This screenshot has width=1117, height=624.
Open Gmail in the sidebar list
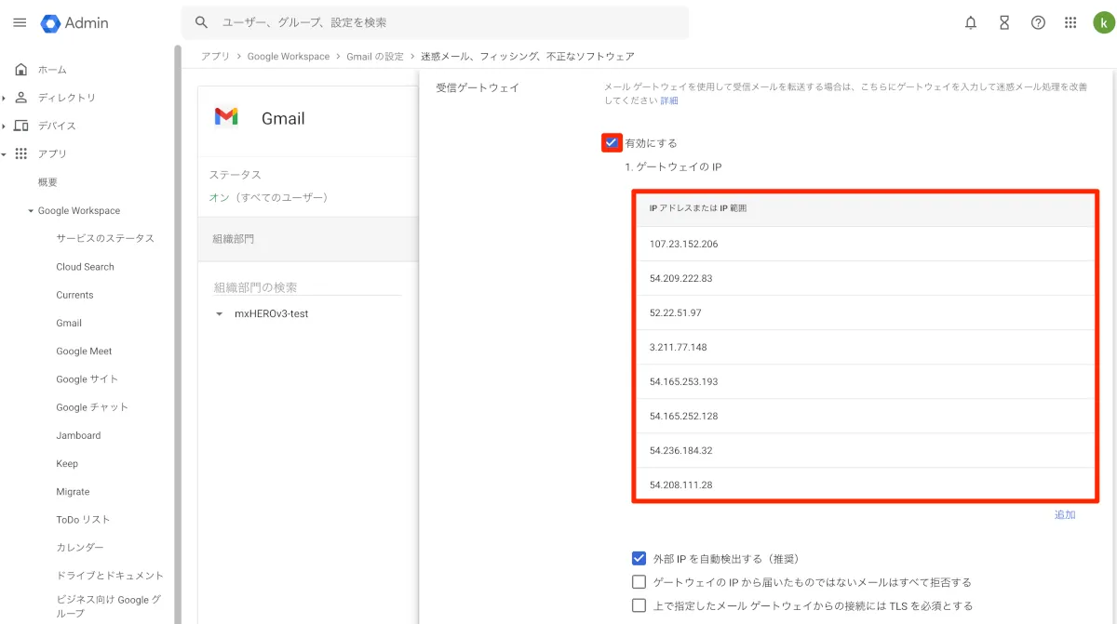tap(69, 323)
